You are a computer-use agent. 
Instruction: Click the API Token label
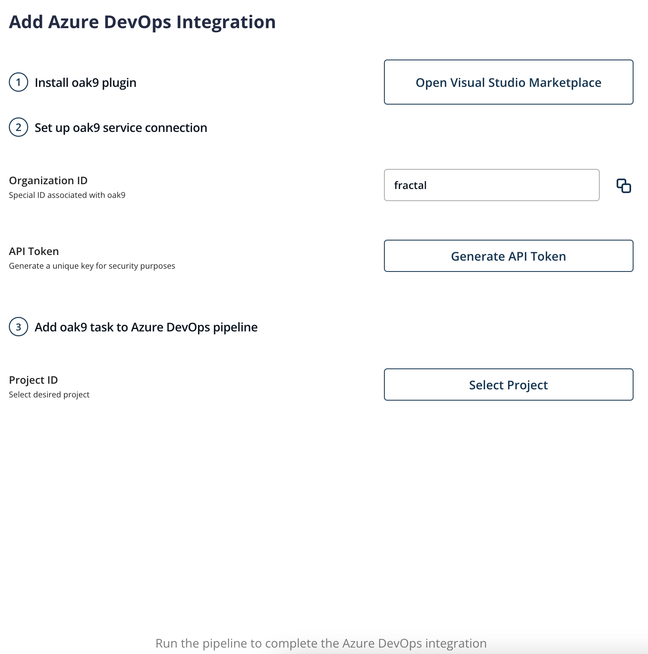[34, 251]
